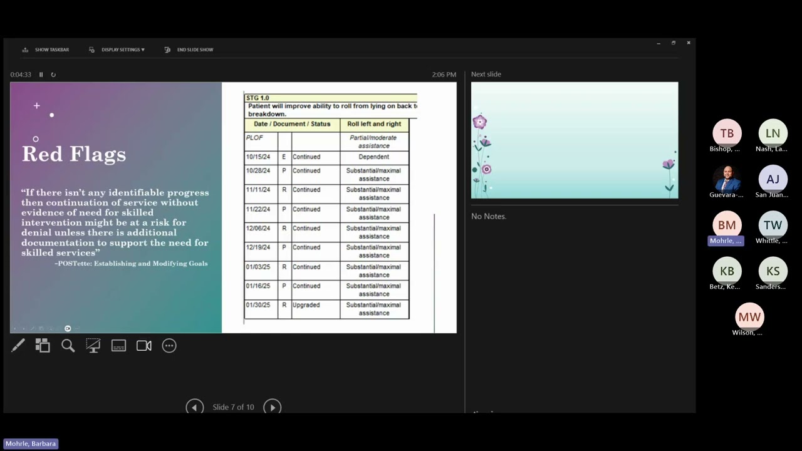Viewport: 802px width, 451px height.
Task: Click the "Dependent" table cell
Action: point(373,157)
